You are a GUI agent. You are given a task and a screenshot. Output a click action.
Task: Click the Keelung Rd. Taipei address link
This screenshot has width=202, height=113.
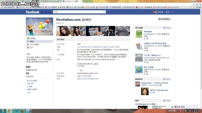coord(98,47)
